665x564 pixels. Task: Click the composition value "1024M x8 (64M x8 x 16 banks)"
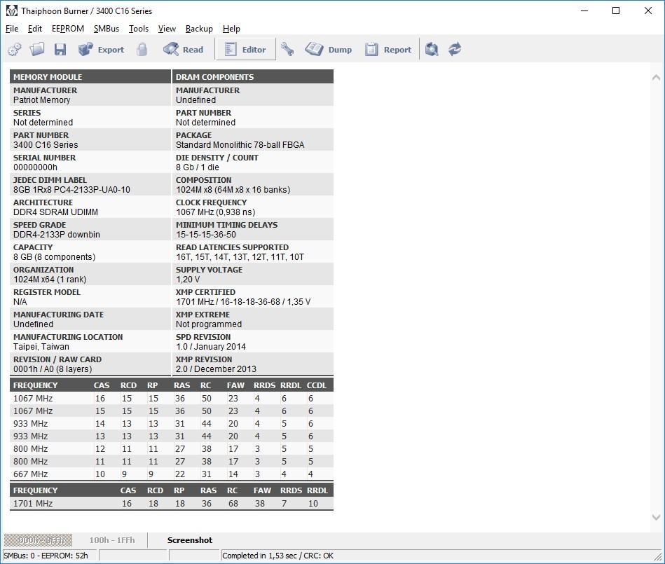pyautogui.click(x=233, y=190)
